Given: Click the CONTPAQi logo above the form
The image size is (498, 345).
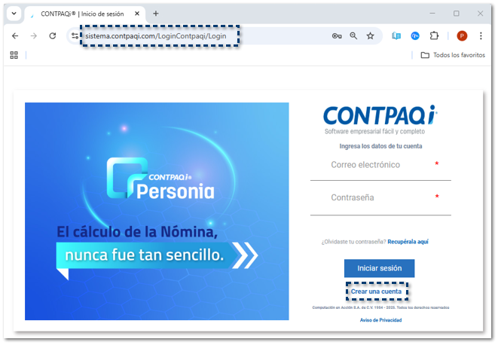Looking at the screenshot, I should (380, 120).
